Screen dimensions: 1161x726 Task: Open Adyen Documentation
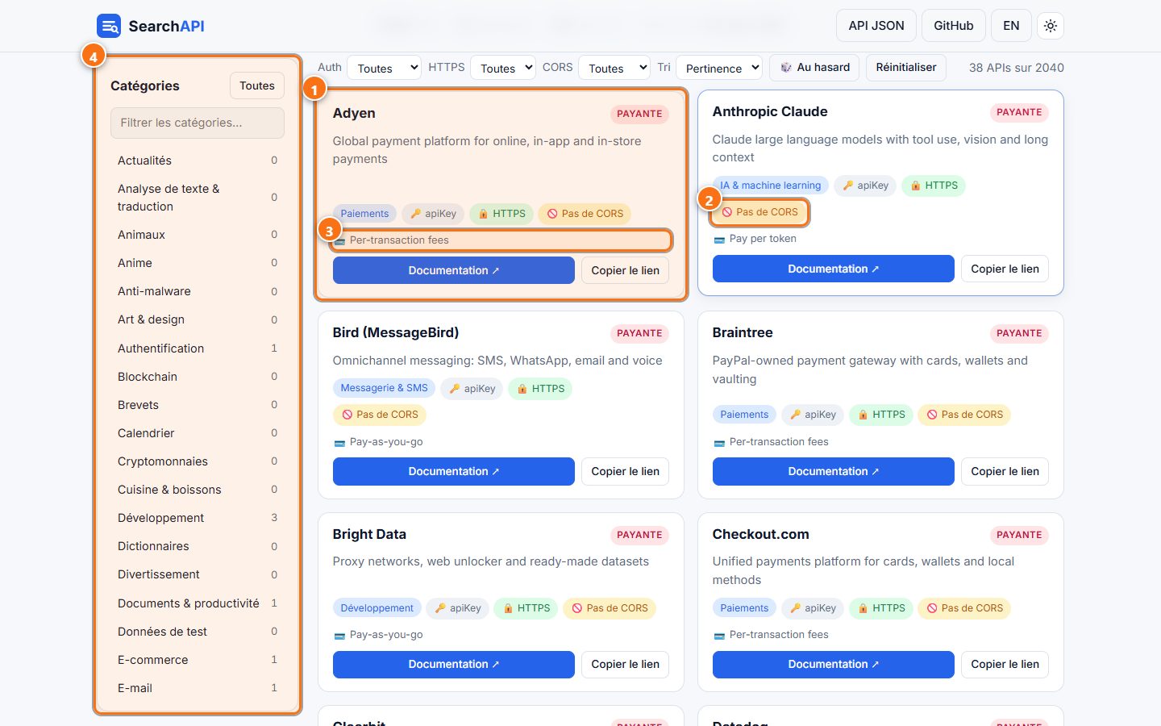click(454, 270)
